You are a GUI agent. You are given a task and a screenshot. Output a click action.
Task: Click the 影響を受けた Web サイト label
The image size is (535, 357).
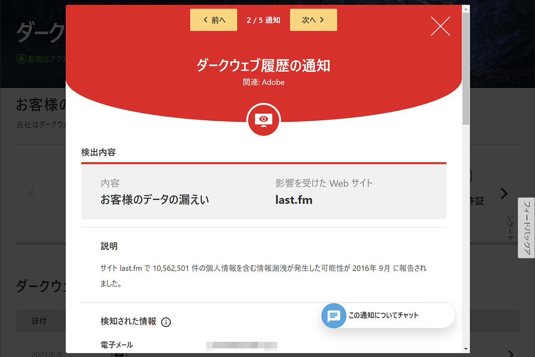[324, 183]
